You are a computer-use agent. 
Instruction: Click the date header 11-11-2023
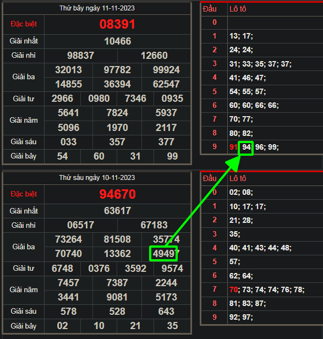tap(97, 8)
